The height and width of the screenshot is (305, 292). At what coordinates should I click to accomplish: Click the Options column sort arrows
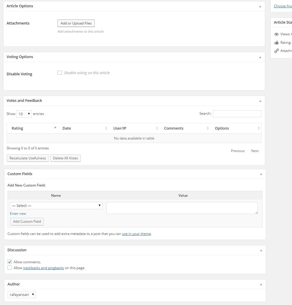point(259,128)
